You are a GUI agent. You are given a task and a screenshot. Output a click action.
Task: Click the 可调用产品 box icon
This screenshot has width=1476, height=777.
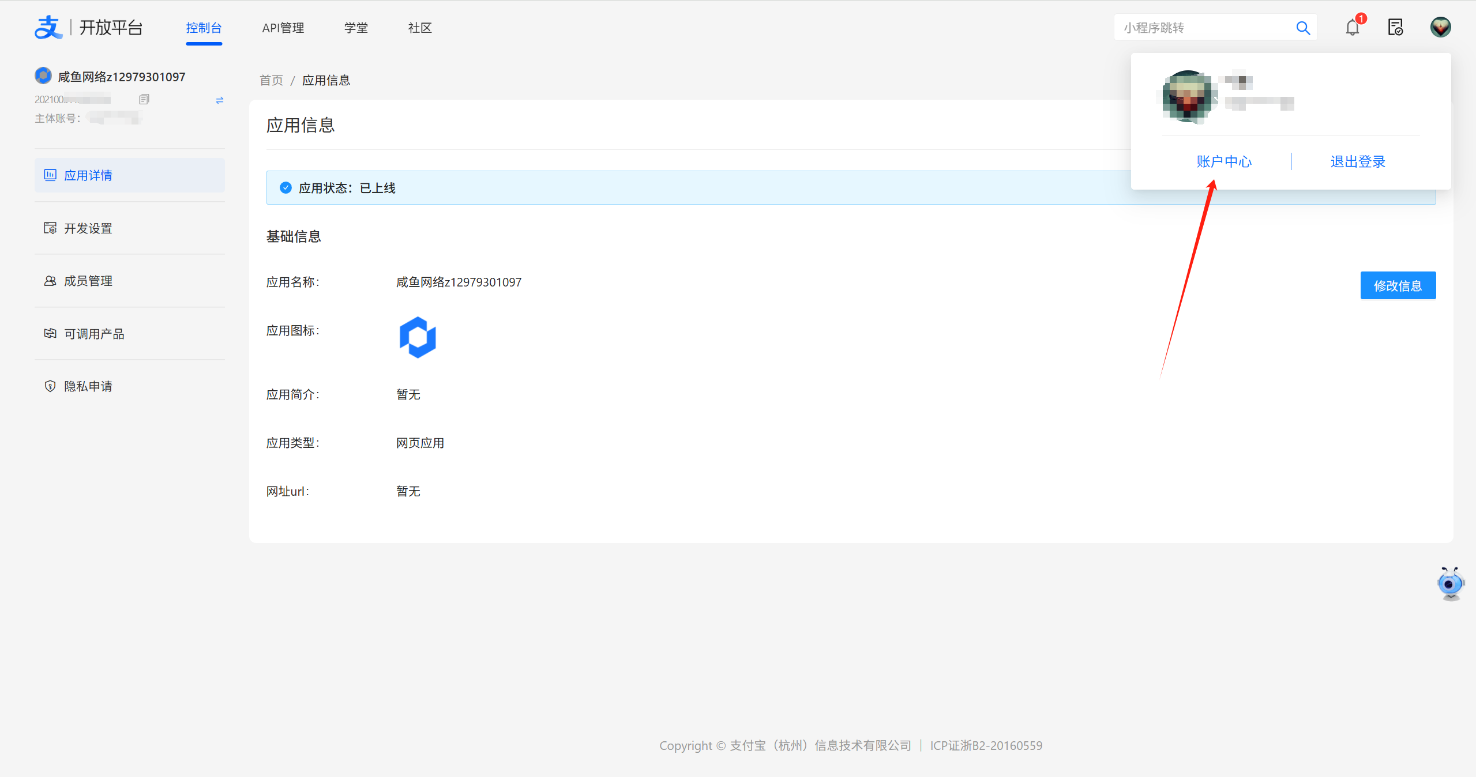(x=50, y=333)
